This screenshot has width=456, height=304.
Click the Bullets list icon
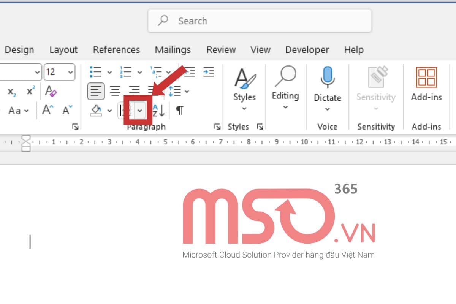coord(95,72)
